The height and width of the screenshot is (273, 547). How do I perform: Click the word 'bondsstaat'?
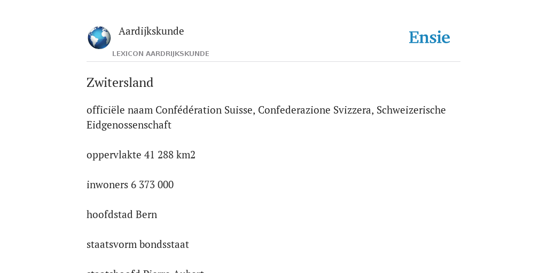click(162, 244)
